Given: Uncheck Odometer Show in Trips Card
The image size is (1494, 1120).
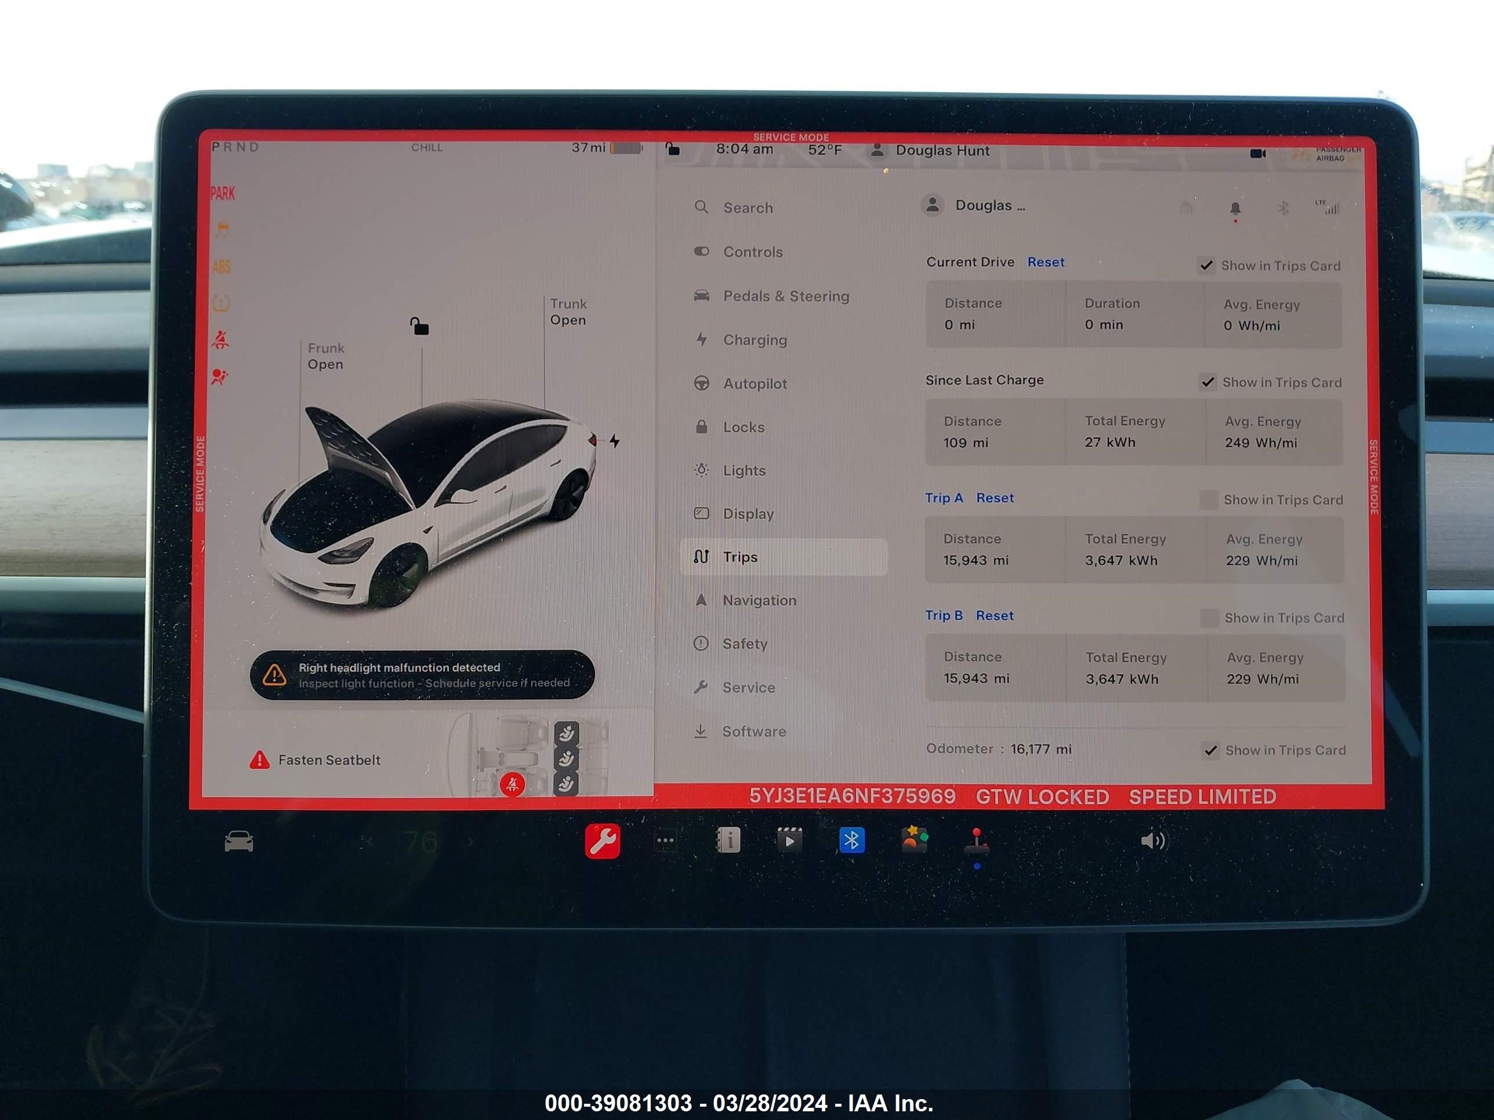Looking at the screenshot, I should [x=1210, y=750].
